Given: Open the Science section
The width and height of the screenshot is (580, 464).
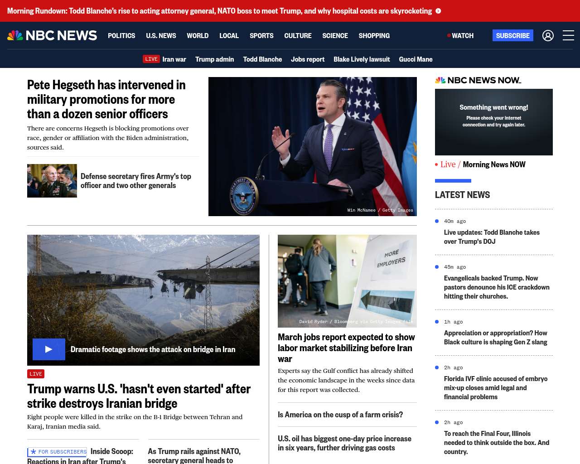Looking at the screenshot, I should coord(335,35).
